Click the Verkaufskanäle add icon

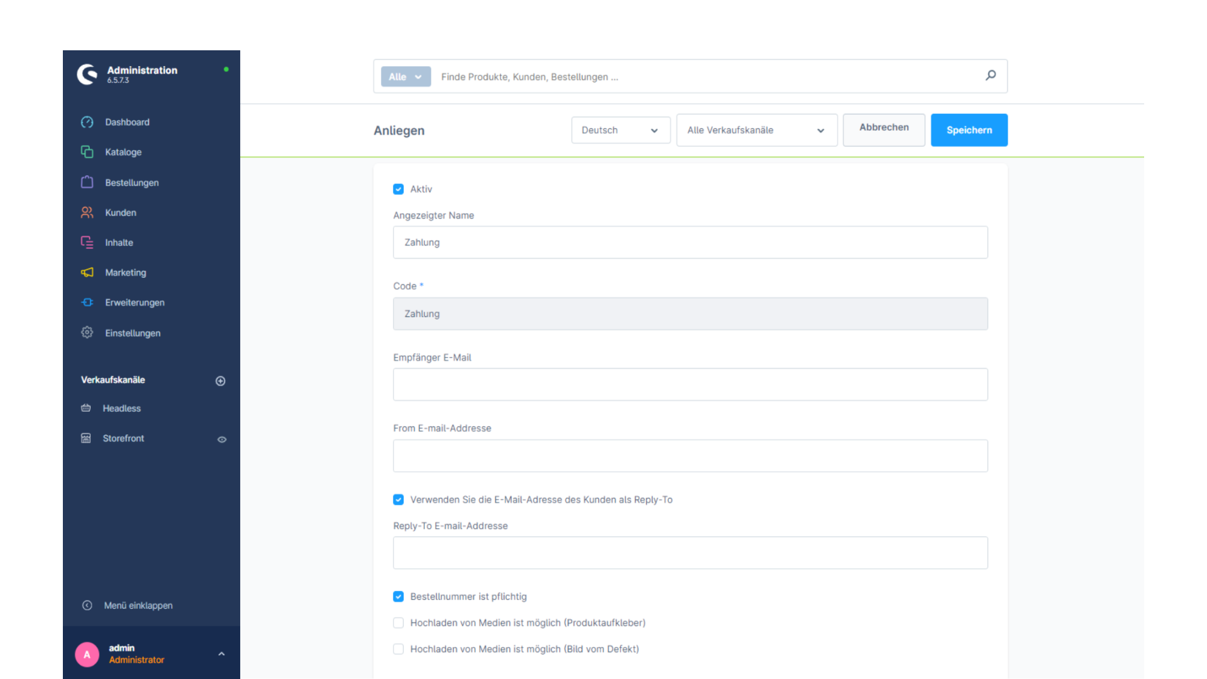[221, 380]
